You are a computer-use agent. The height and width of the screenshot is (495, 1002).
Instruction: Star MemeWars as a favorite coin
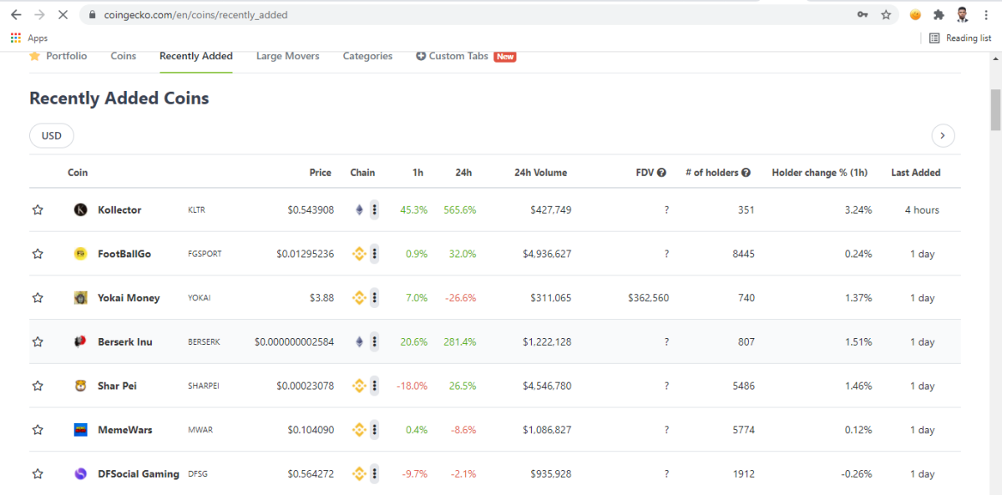click(38, 430)
